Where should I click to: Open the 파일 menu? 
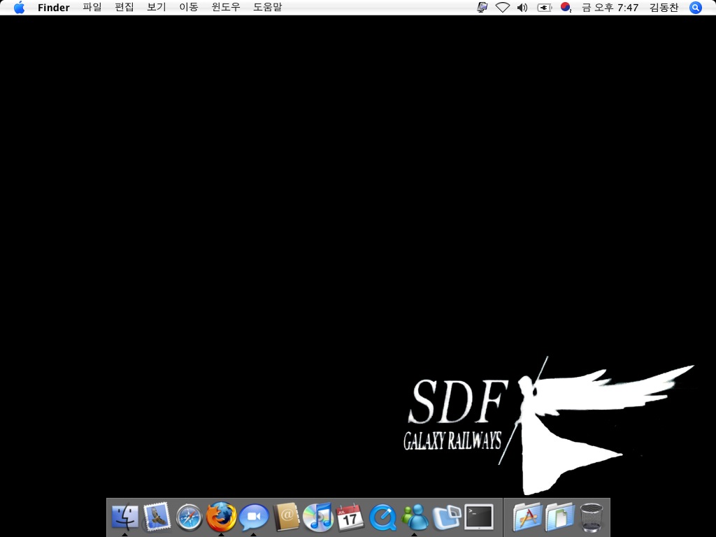(x=92, y=8)
